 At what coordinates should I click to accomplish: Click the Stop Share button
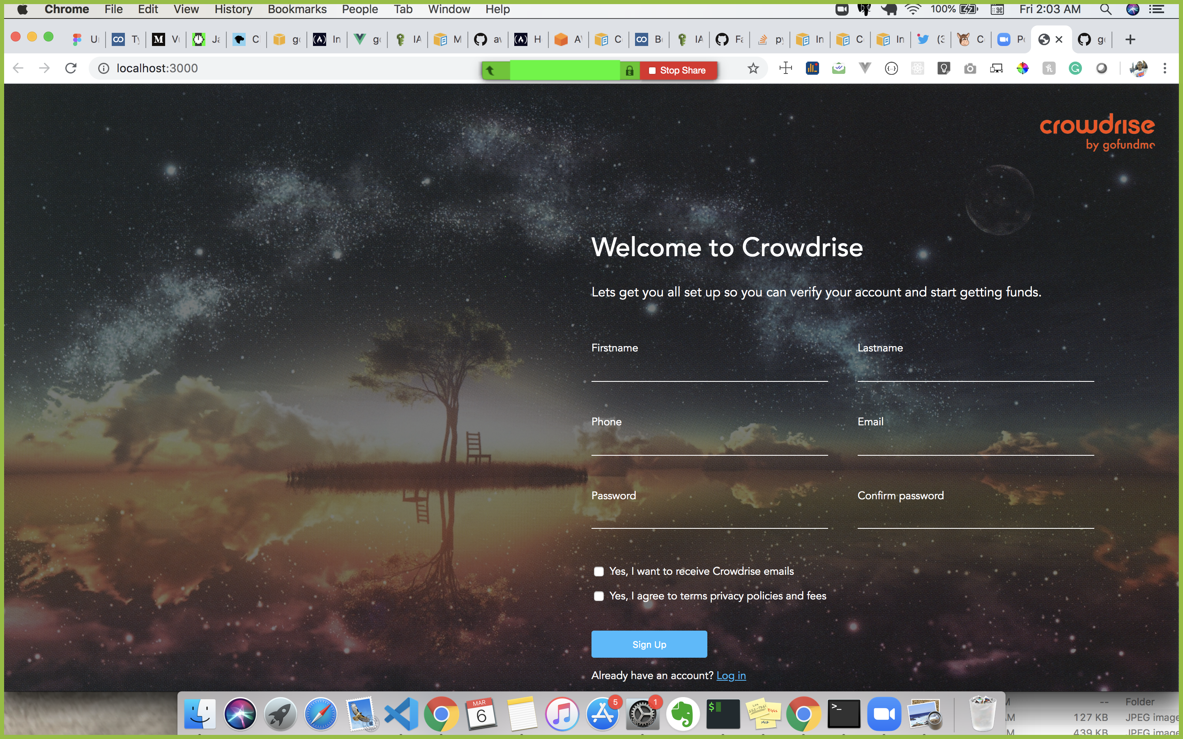coord(678,70)
